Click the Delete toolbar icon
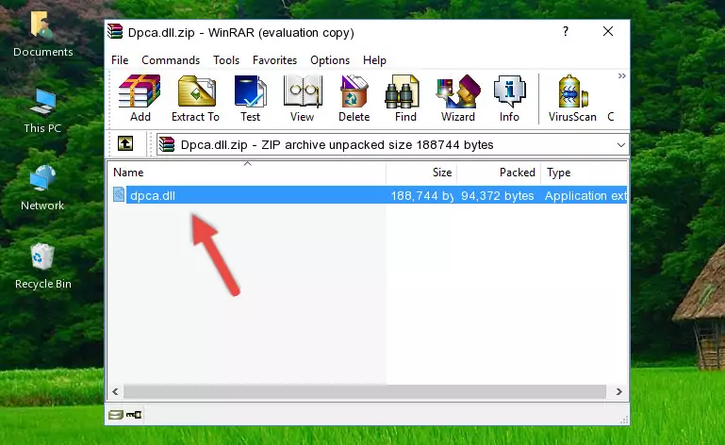This screenshot has width=725, height=445. [x=354, y=99]
